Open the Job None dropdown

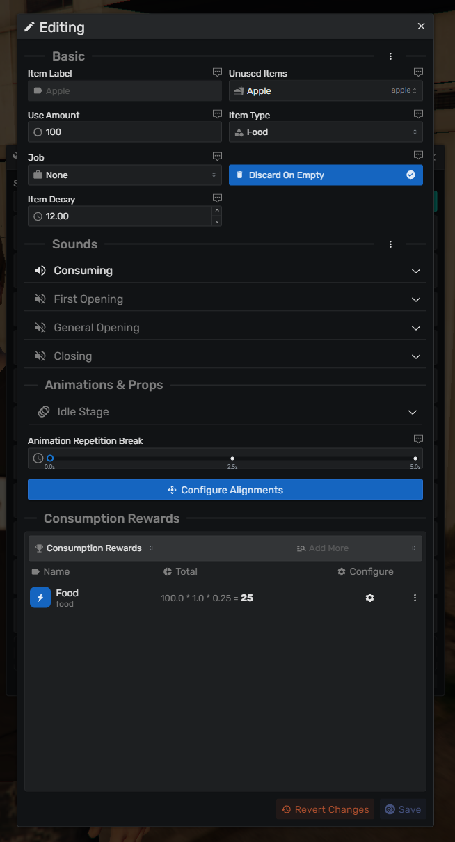coord(125,175)
